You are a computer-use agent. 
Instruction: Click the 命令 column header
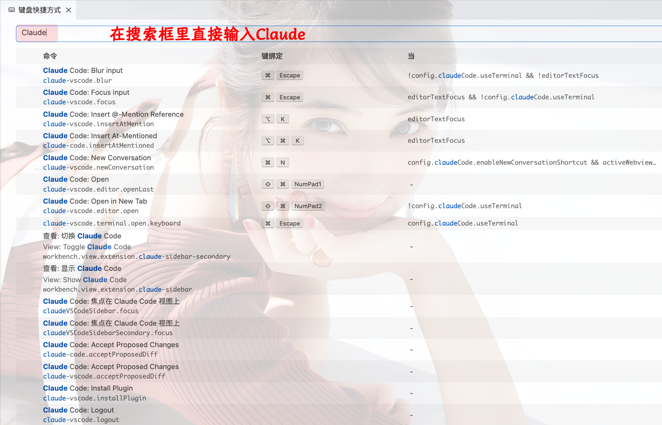(50, 56)
